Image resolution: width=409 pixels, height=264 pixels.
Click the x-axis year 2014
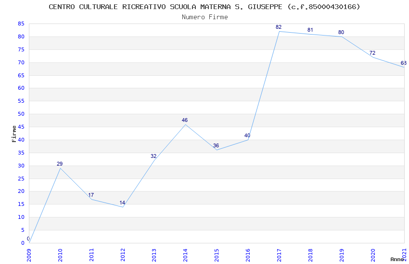point(185,255)
